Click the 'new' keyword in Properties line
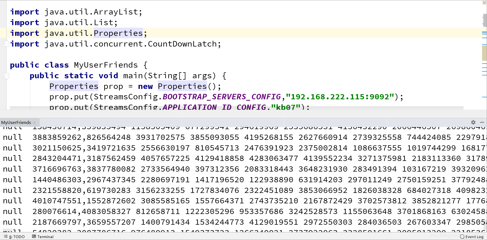 click(x=145, y=86)
